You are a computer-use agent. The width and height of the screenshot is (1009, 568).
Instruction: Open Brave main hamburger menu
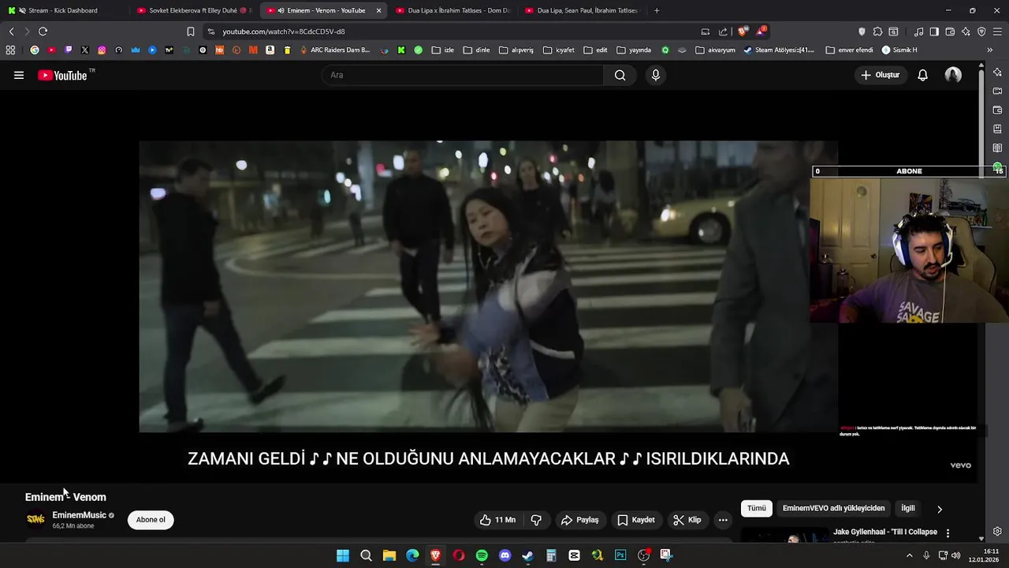998,32
